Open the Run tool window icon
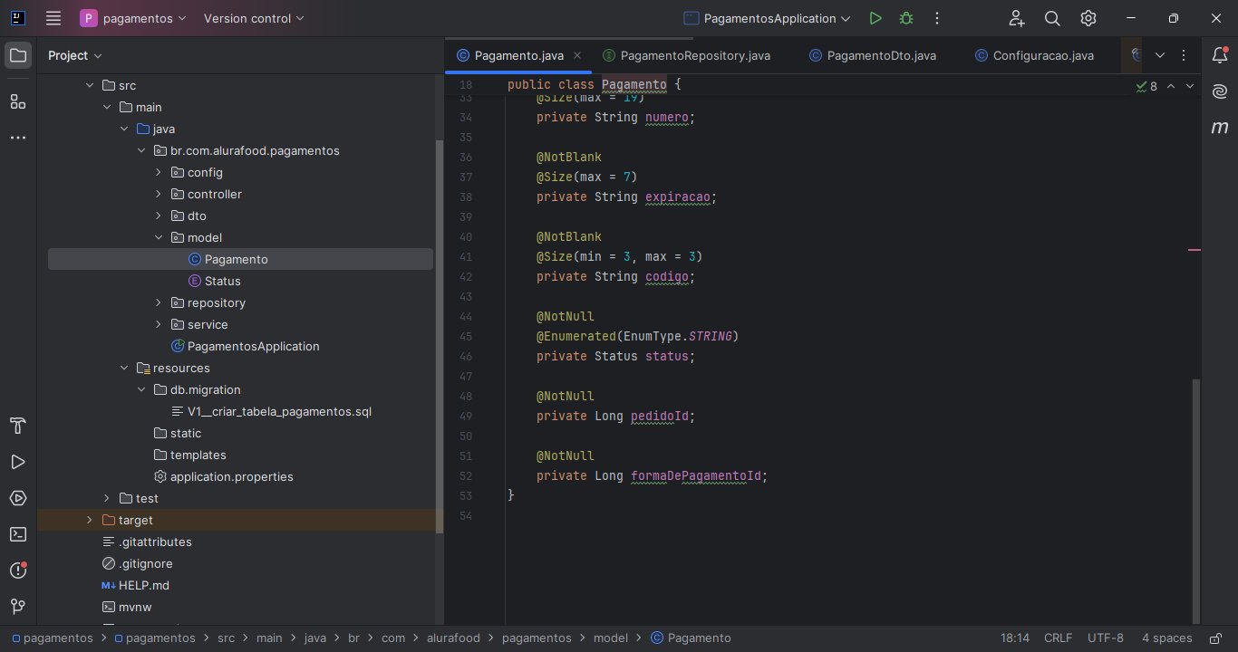 pos(18,462)
